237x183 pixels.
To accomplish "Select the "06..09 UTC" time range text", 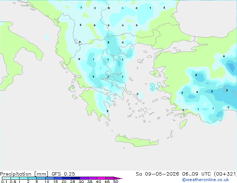I will 196,174.
